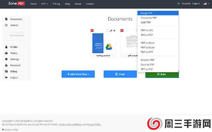Click the Documents page icon in sidebar
212x132 pixels.
(6, 19)
